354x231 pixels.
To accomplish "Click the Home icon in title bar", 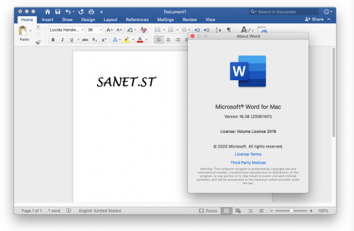I will (x=48, y=12).
